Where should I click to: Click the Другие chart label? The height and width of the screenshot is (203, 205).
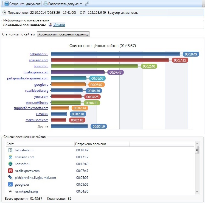(43, 126)
